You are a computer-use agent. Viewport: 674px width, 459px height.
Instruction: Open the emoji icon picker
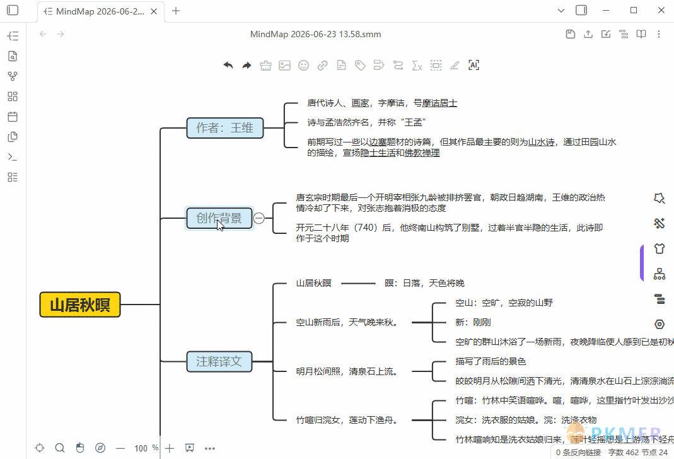click(x=303, y=66)
